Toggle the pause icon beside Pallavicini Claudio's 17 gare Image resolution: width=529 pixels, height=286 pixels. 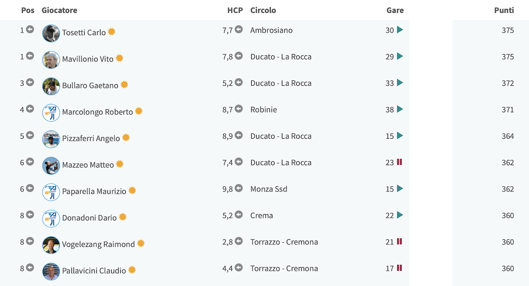[399, 268]
